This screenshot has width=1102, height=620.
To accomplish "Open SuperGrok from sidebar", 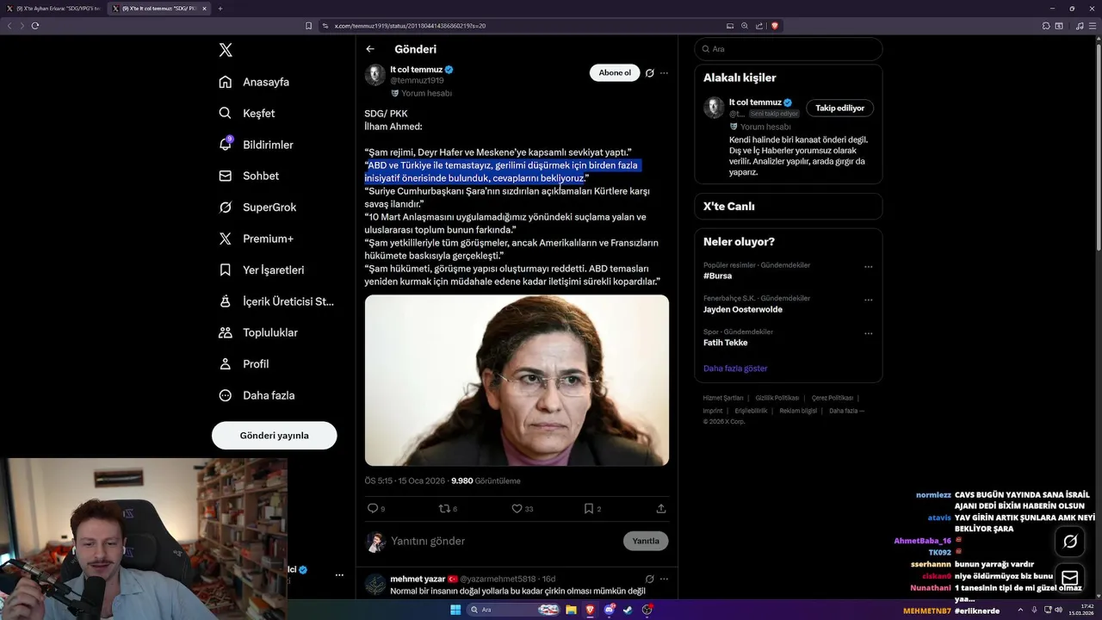I will click(x=257, y=208).
